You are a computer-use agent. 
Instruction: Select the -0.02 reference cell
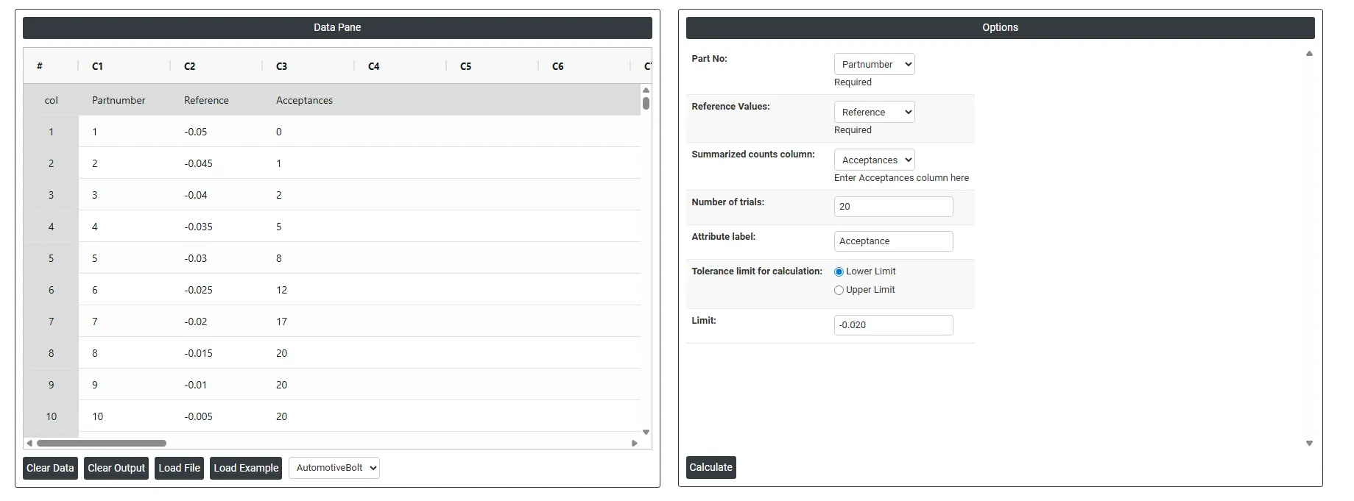216,321
